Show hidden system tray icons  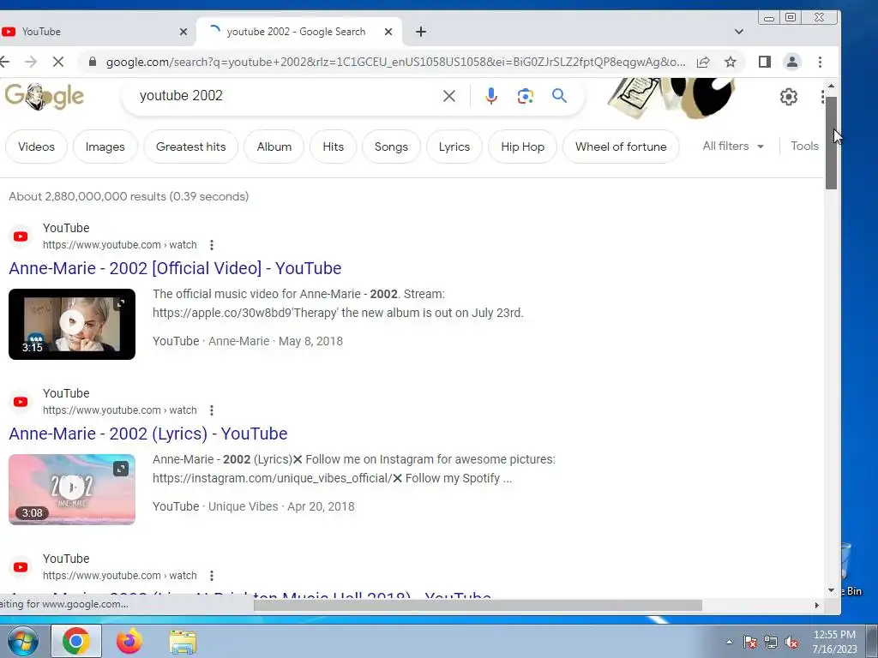[729, 642]
